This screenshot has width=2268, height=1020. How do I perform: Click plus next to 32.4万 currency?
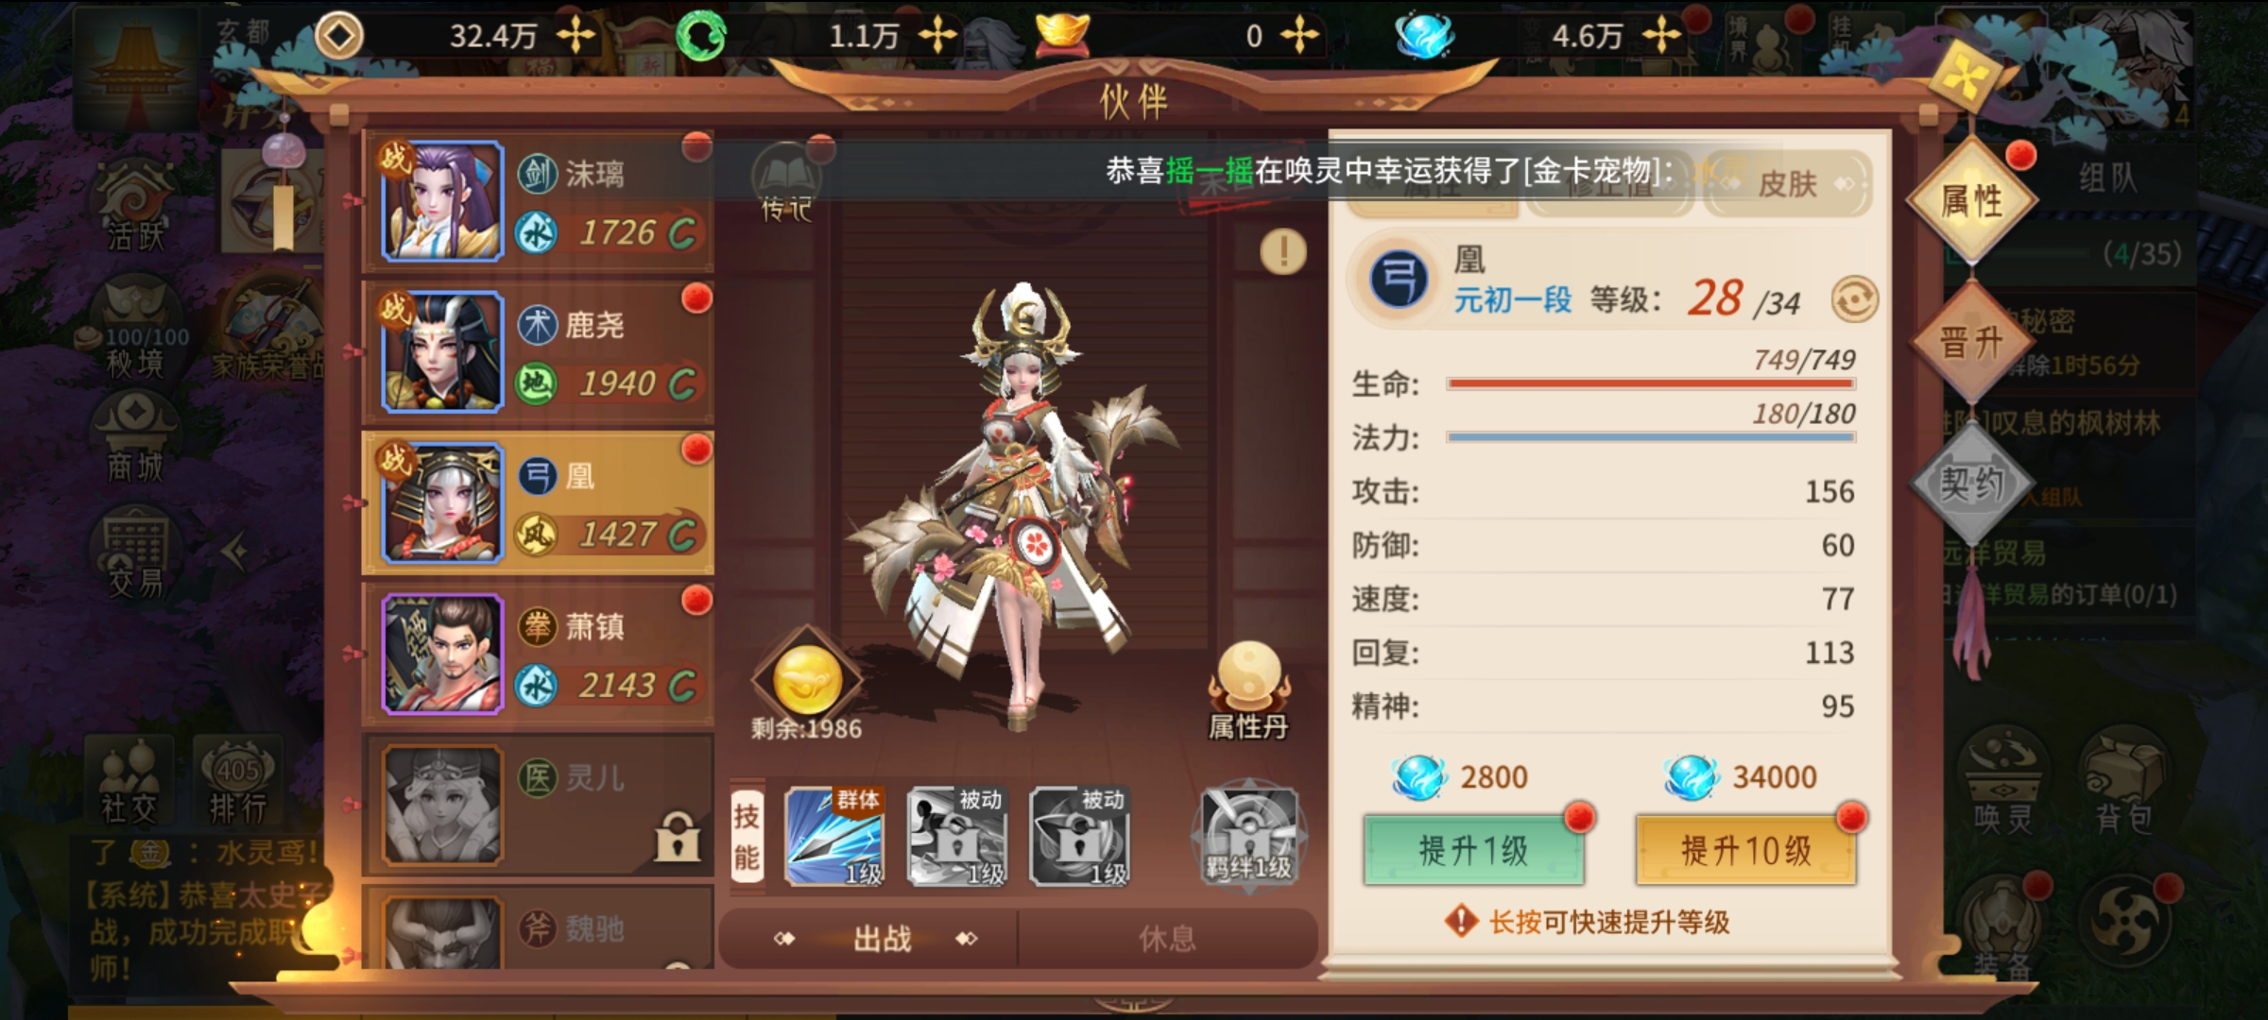576,36
